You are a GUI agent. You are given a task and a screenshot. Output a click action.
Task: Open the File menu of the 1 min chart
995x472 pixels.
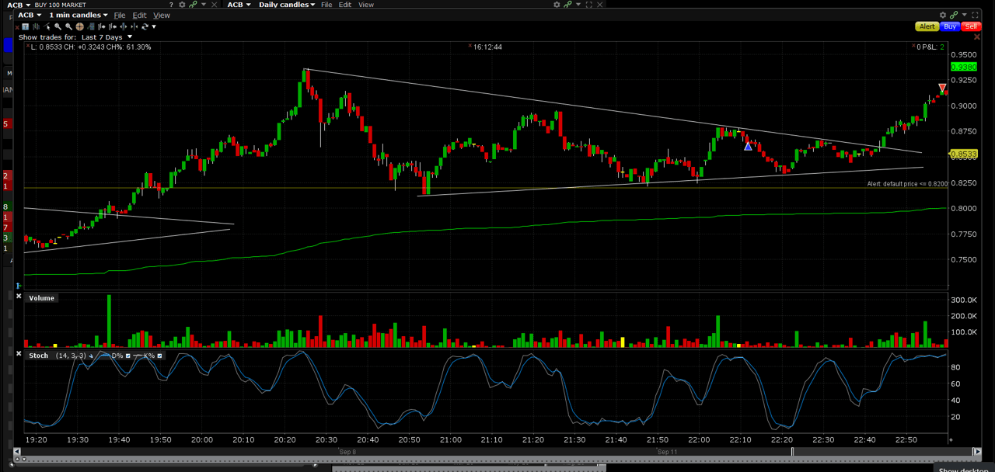point(119,15)
